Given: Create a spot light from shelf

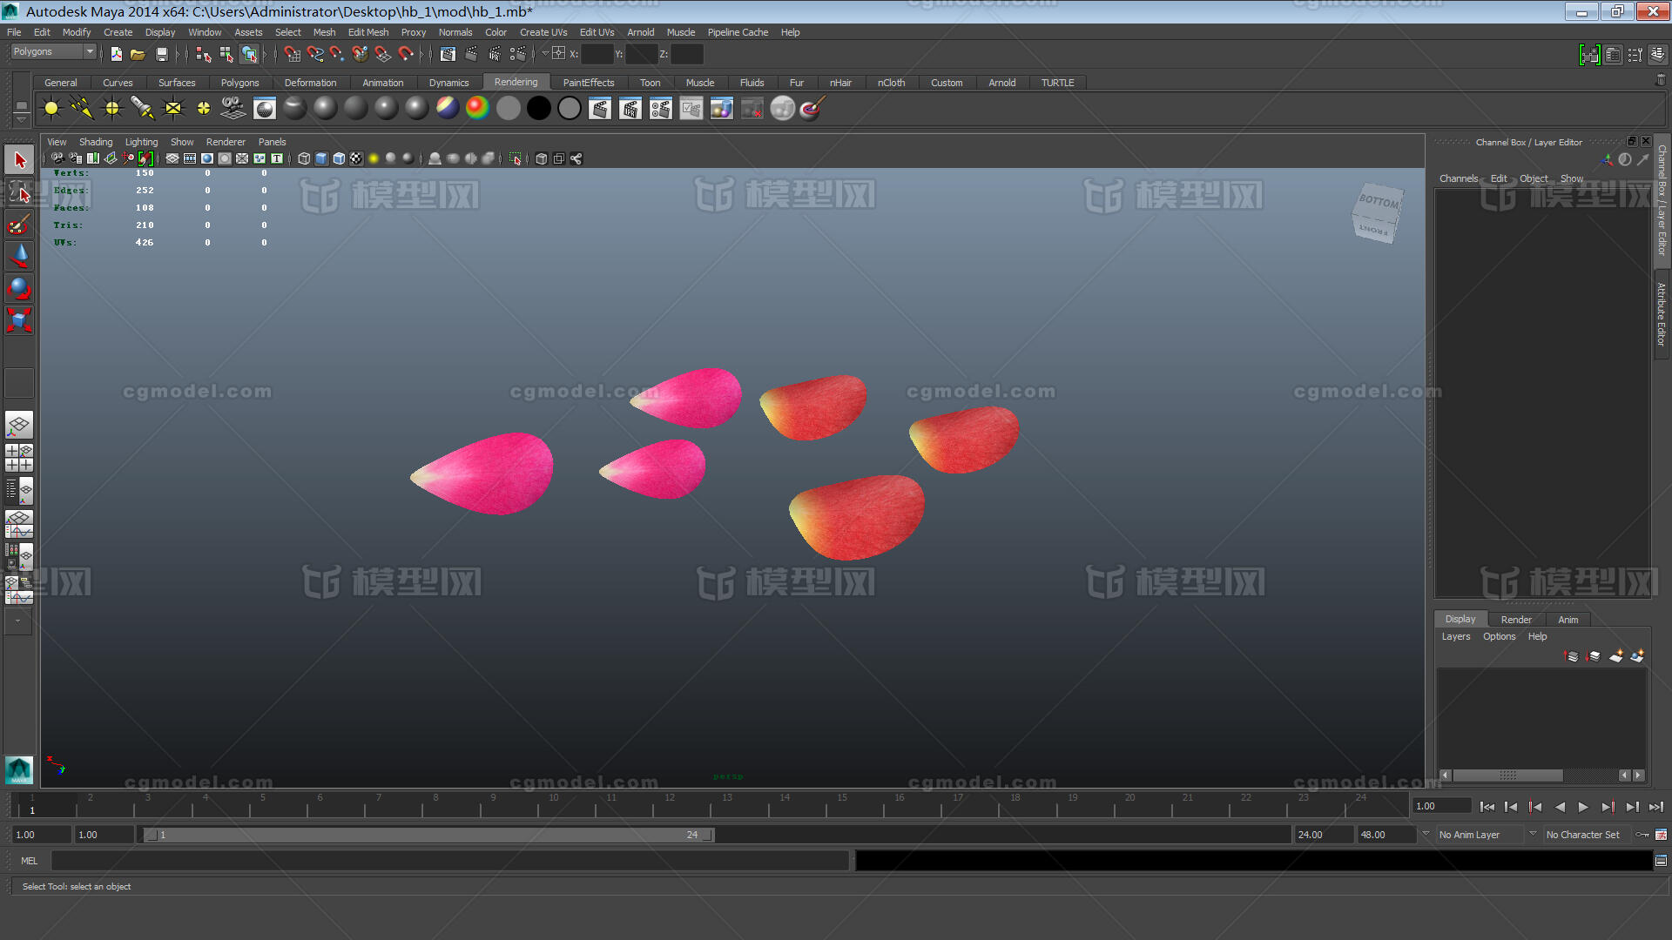Looking at the screenshot, I should (x=142, y=108).
